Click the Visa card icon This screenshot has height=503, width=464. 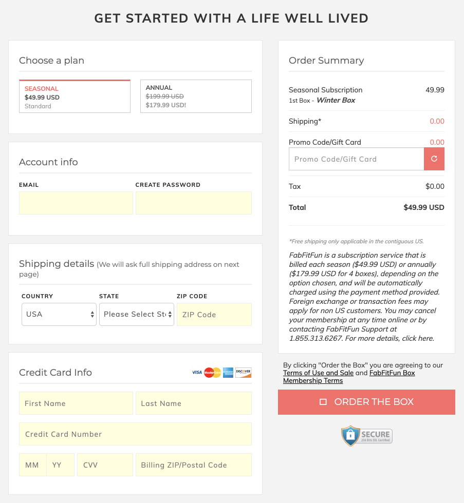point(196,372)
